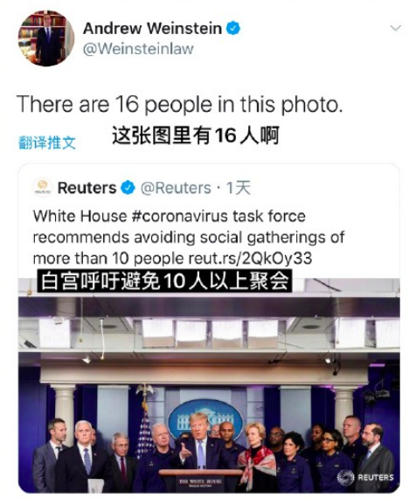The image size is (409, 499).
Task: Click the Reuters watermark logo in photo
Action: point(365,477)
